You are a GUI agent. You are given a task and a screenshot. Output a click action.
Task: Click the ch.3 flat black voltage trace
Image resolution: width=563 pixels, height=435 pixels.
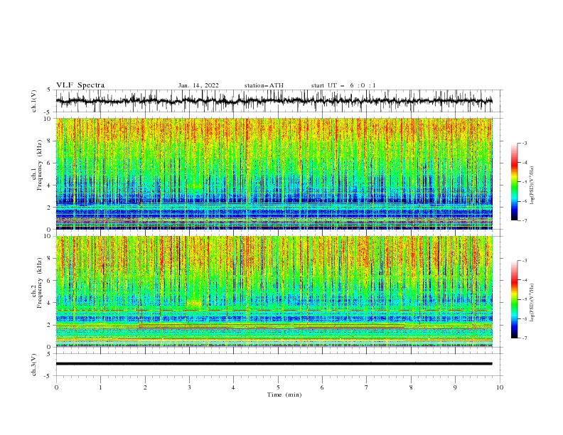coord(274,364)
